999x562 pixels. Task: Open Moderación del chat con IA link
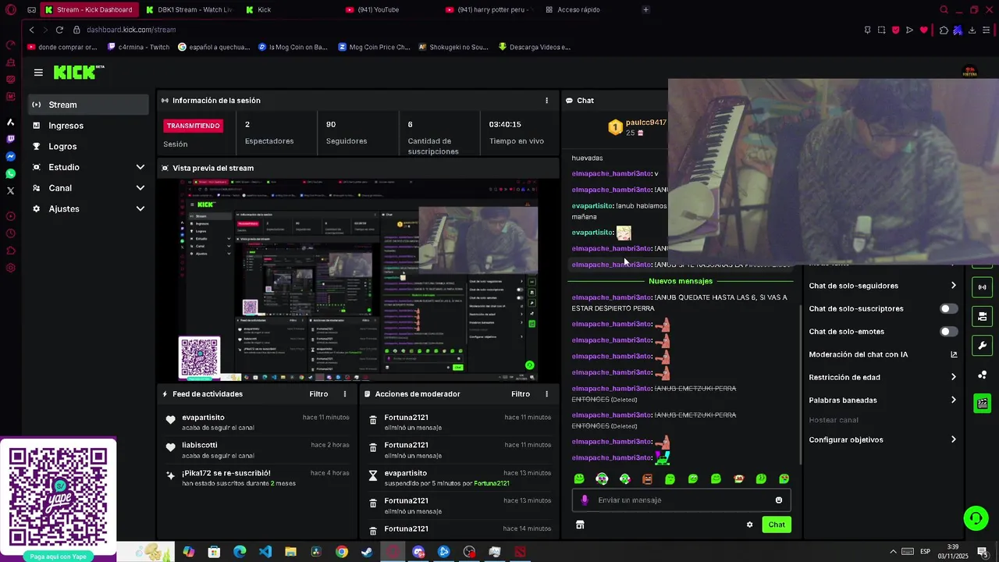pos(883,354)
